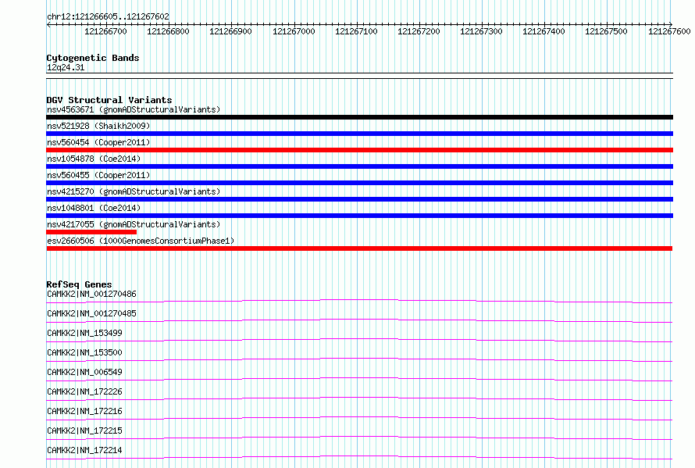Click ruler position 121267400

coord(544,31)
